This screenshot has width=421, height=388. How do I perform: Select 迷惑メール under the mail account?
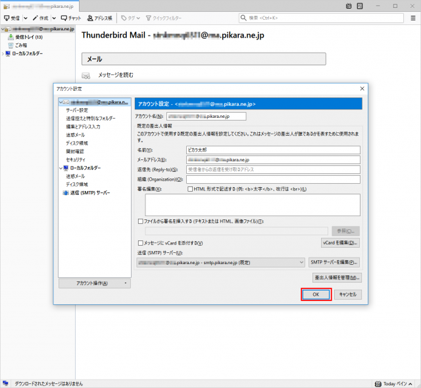pos(75,134)
